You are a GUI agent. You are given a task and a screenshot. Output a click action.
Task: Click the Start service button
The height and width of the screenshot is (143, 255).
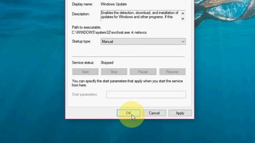pos(85,71)
